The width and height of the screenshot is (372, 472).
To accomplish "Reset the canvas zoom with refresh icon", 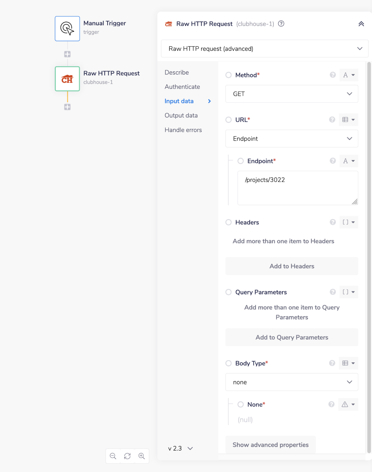I will (x=127, y=456).
